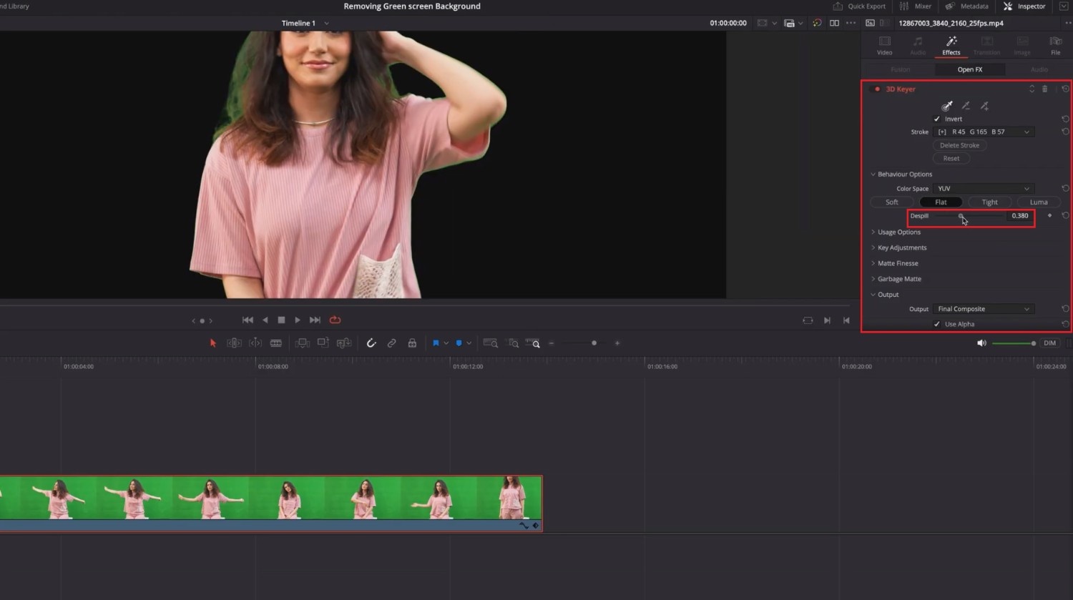
Task: Open the Output Final Composite dropdown
Action: (x=983, y=309)
